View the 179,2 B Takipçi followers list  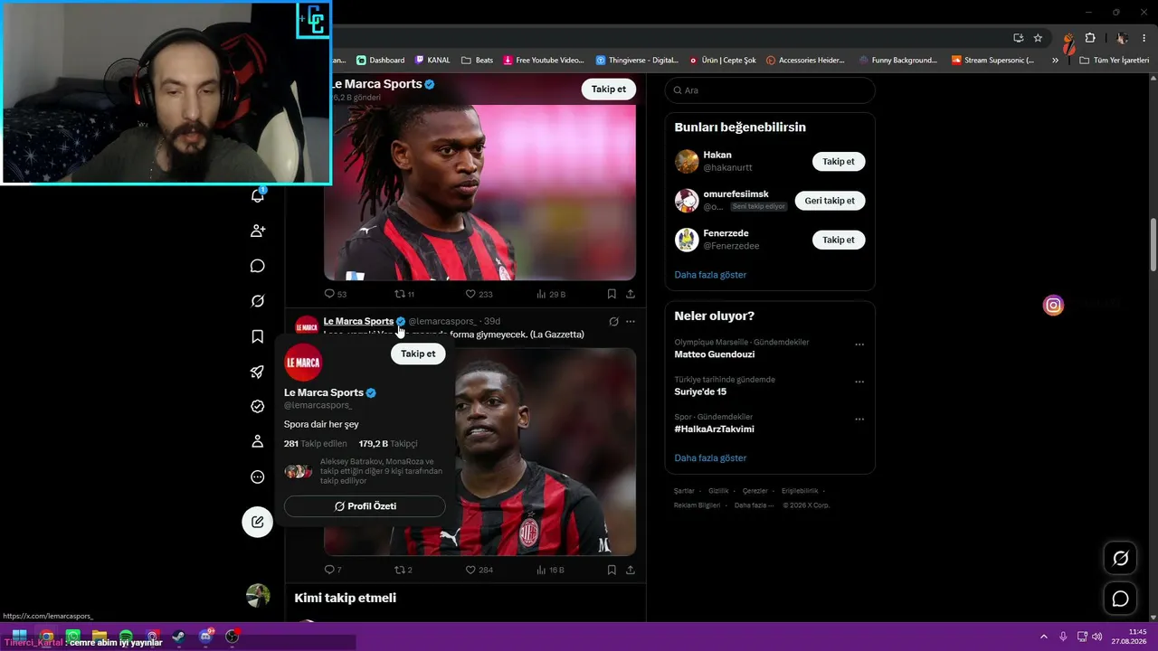coord(388,444)
